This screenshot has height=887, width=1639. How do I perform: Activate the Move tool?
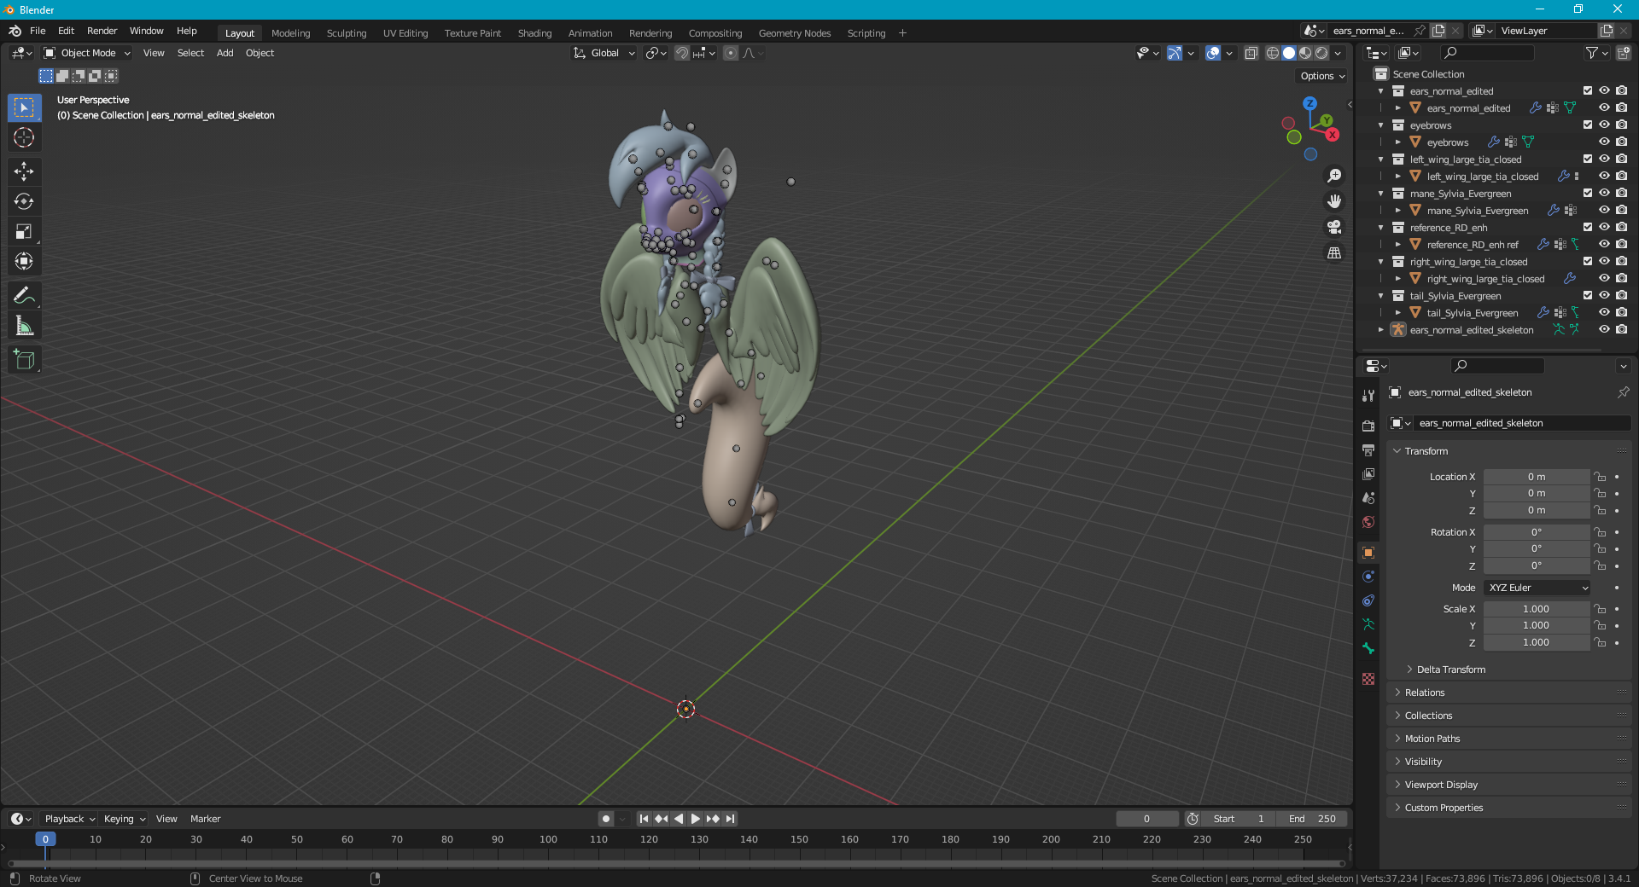point(24,171)
